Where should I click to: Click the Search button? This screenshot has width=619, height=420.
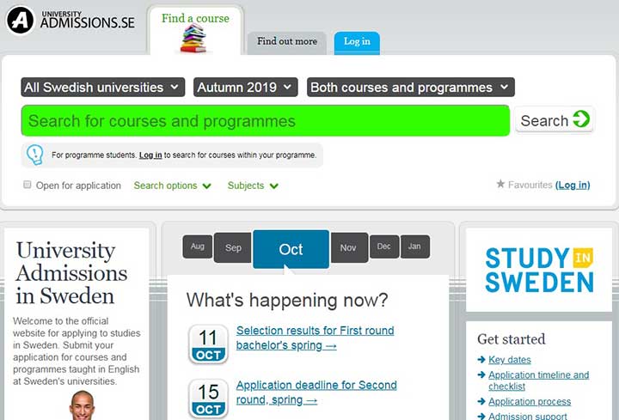coord(555,120)
